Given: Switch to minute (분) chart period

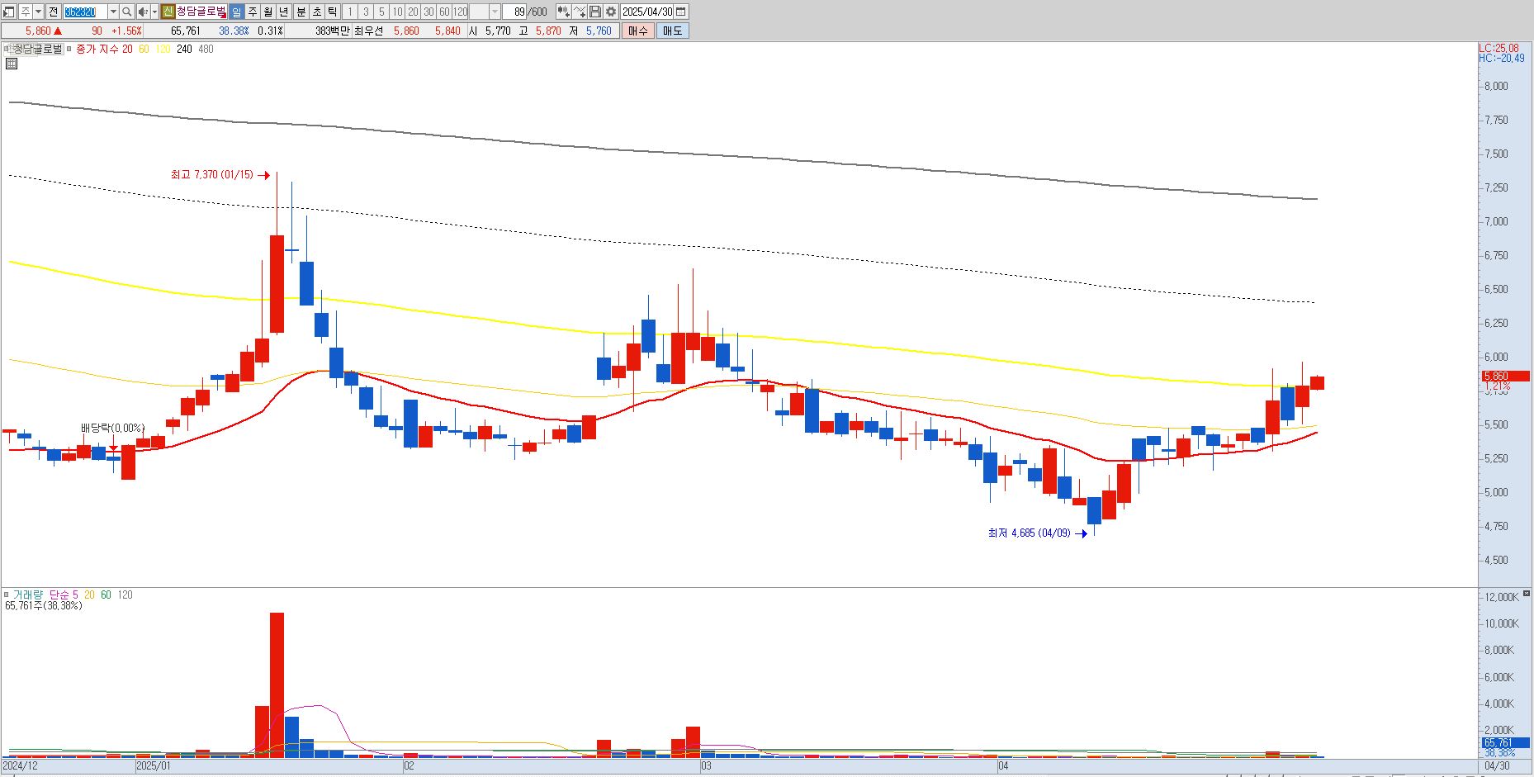Looking at the screenshot, I should pyautogui.click(x=301, y=12).
